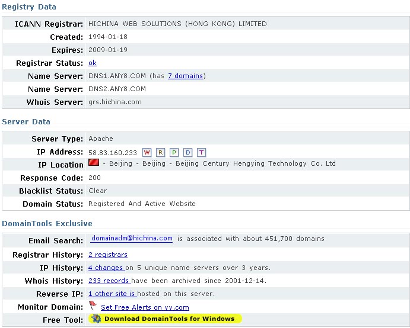The width and height of the screenshot is (410, 328).
Task: Click the R icon beside IP address
Action: 161,152
